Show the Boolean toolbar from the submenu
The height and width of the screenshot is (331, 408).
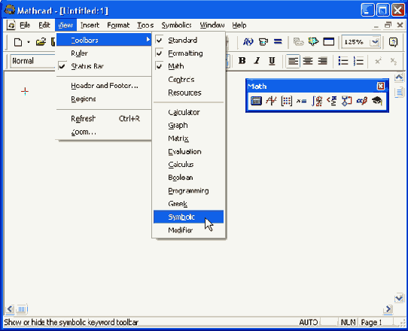[188, 178]
